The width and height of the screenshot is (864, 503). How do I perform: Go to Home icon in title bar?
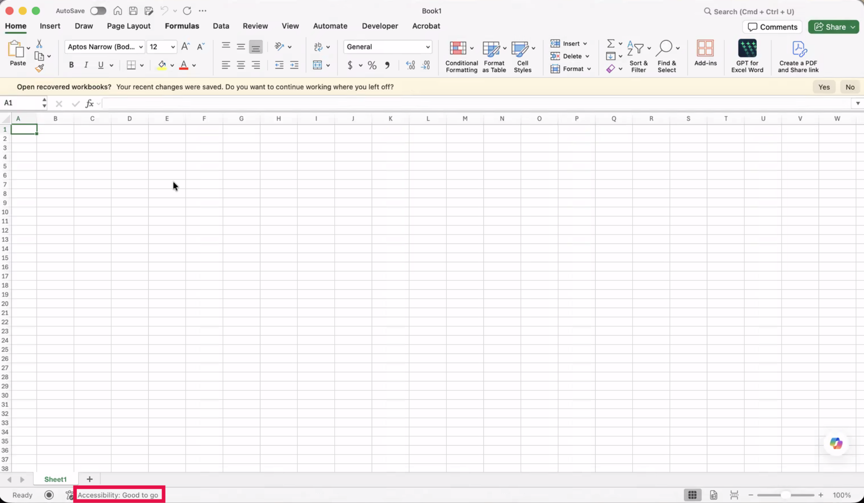118,11
